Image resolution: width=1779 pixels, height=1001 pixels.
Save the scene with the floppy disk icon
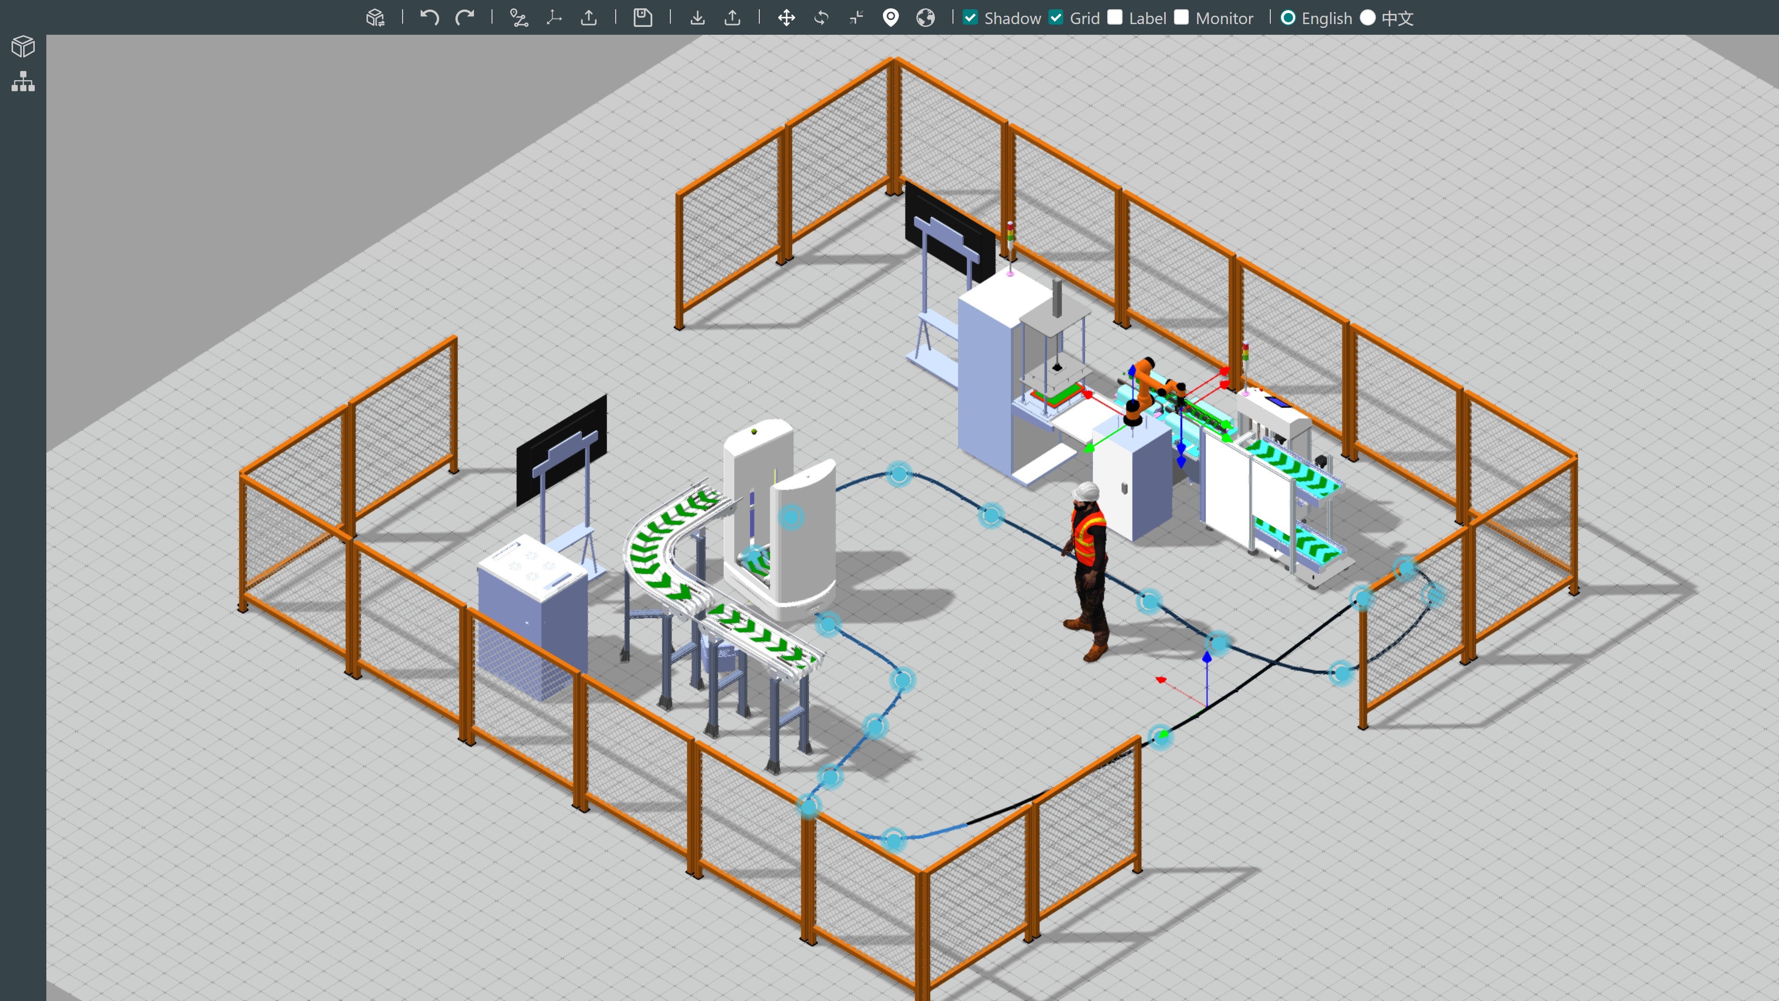pyautogui.click(x=643, y=18)
